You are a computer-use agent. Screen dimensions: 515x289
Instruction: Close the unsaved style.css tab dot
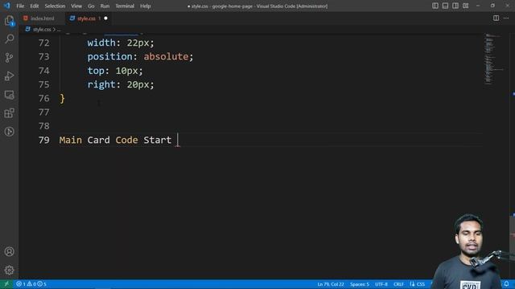tap(105, 18)
